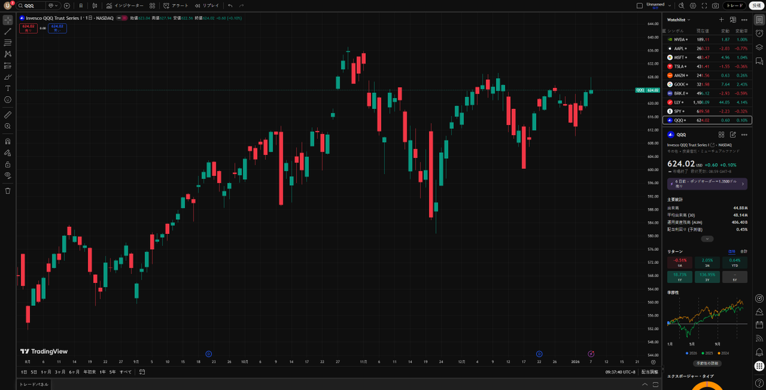This screenshot has width=766, height=390.
Task: Add a symbol to compare with plus icon
Action: click(x=67, y=6)
